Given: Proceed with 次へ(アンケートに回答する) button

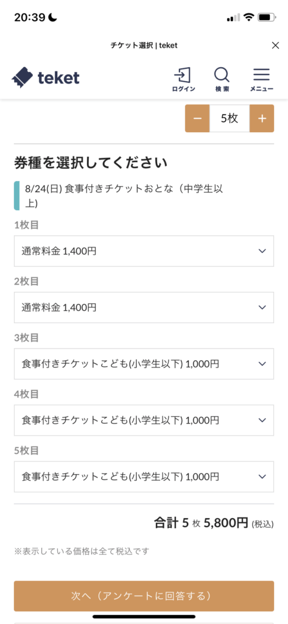Looking at the screenshot, I should 144,596.
